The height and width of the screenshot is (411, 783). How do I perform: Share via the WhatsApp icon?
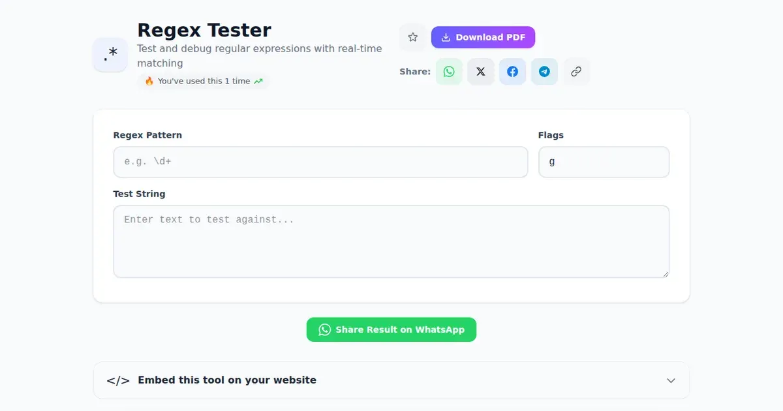tap(449, 72)
